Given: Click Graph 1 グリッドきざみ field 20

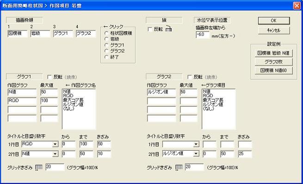Looking at the screenshot, I should 55,167.
